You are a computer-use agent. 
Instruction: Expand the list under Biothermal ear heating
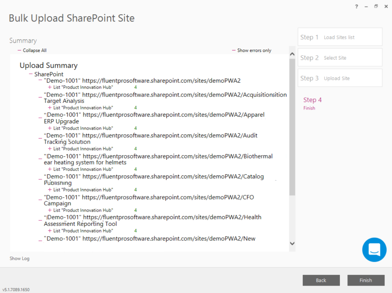tap(50, 169)
